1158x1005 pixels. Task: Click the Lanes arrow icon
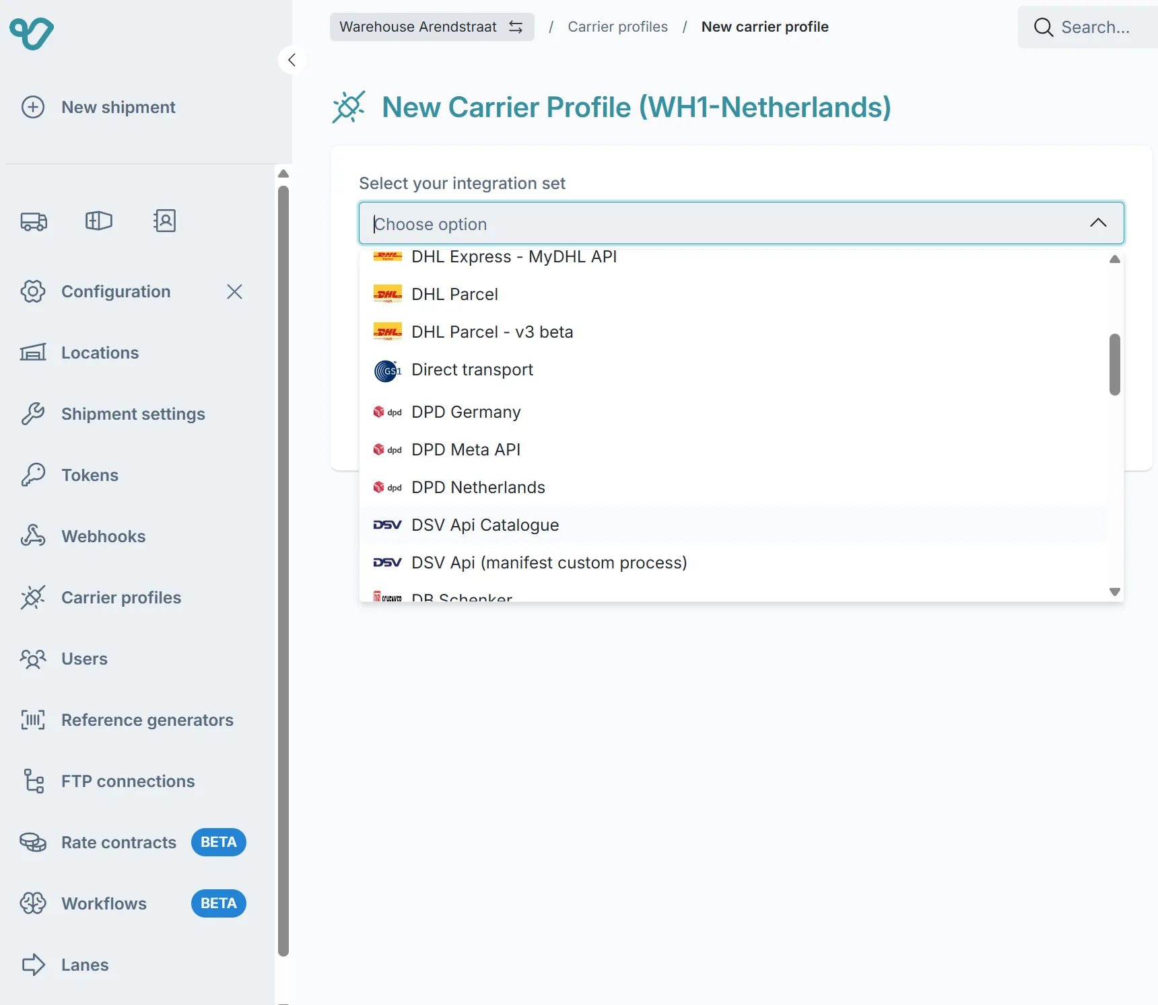(33, 965)
